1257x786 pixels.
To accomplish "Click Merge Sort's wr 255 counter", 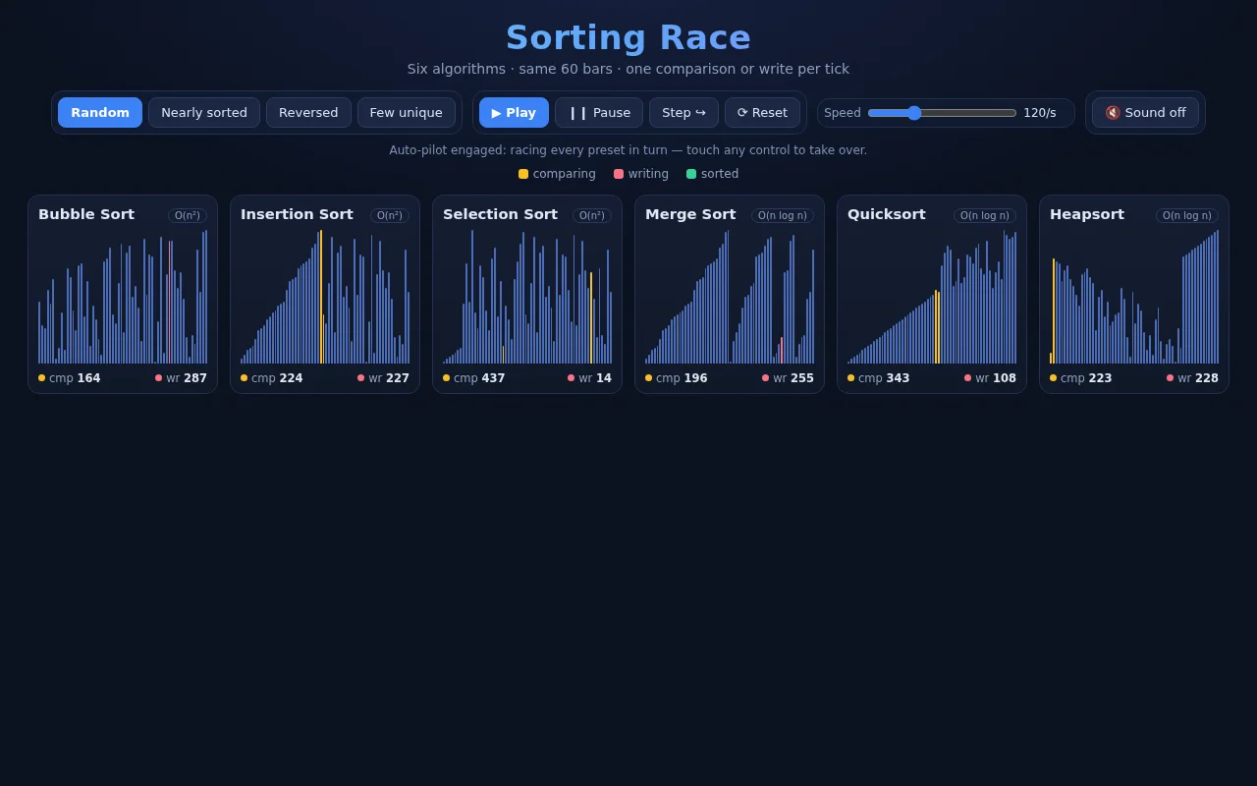I will [x=789, y=378].
